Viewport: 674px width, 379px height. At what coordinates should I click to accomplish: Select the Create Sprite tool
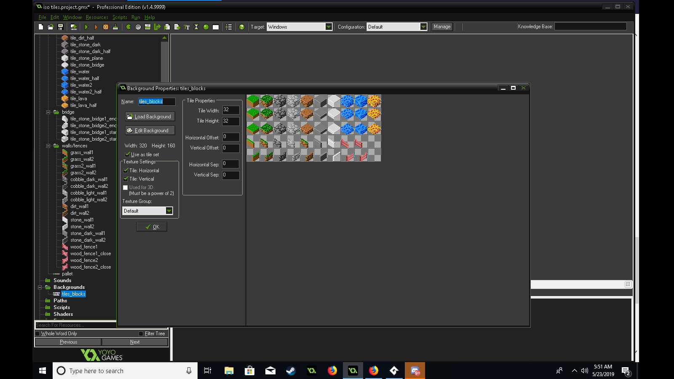129,27
